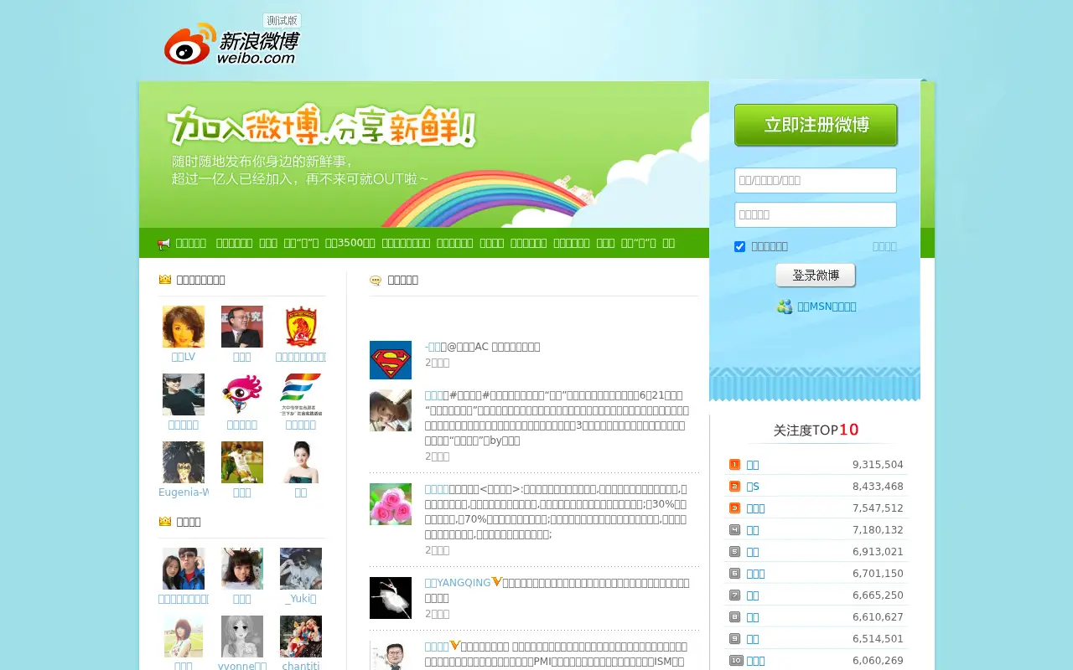Image resolution: width=1073 pixels, height=670 pixels.
Task: Click the TOP10 ranking heading
Action: (x=816, y=430)
